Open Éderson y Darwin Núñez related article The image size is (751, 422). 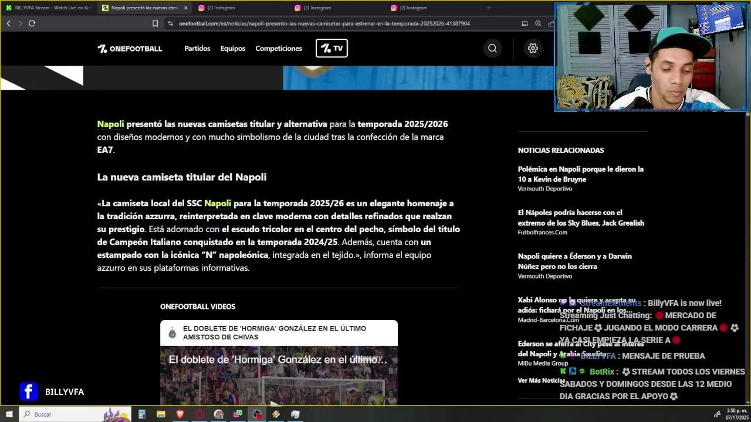(574, 261)
